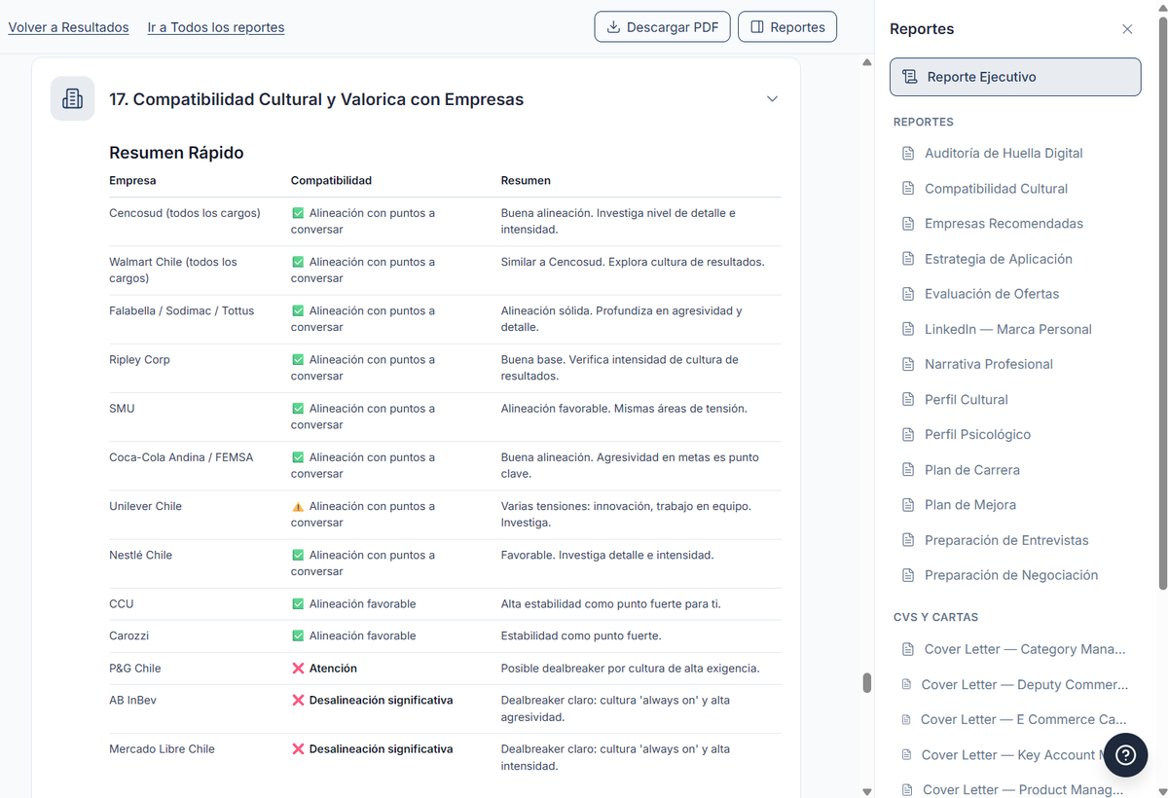Click the main content scroll up arrow

coord(866,63)
